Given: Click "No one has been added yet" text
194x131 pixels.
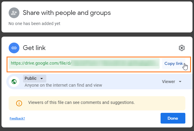Looking at the screenshot, I should pyautogui.click(x=34, y=24).
